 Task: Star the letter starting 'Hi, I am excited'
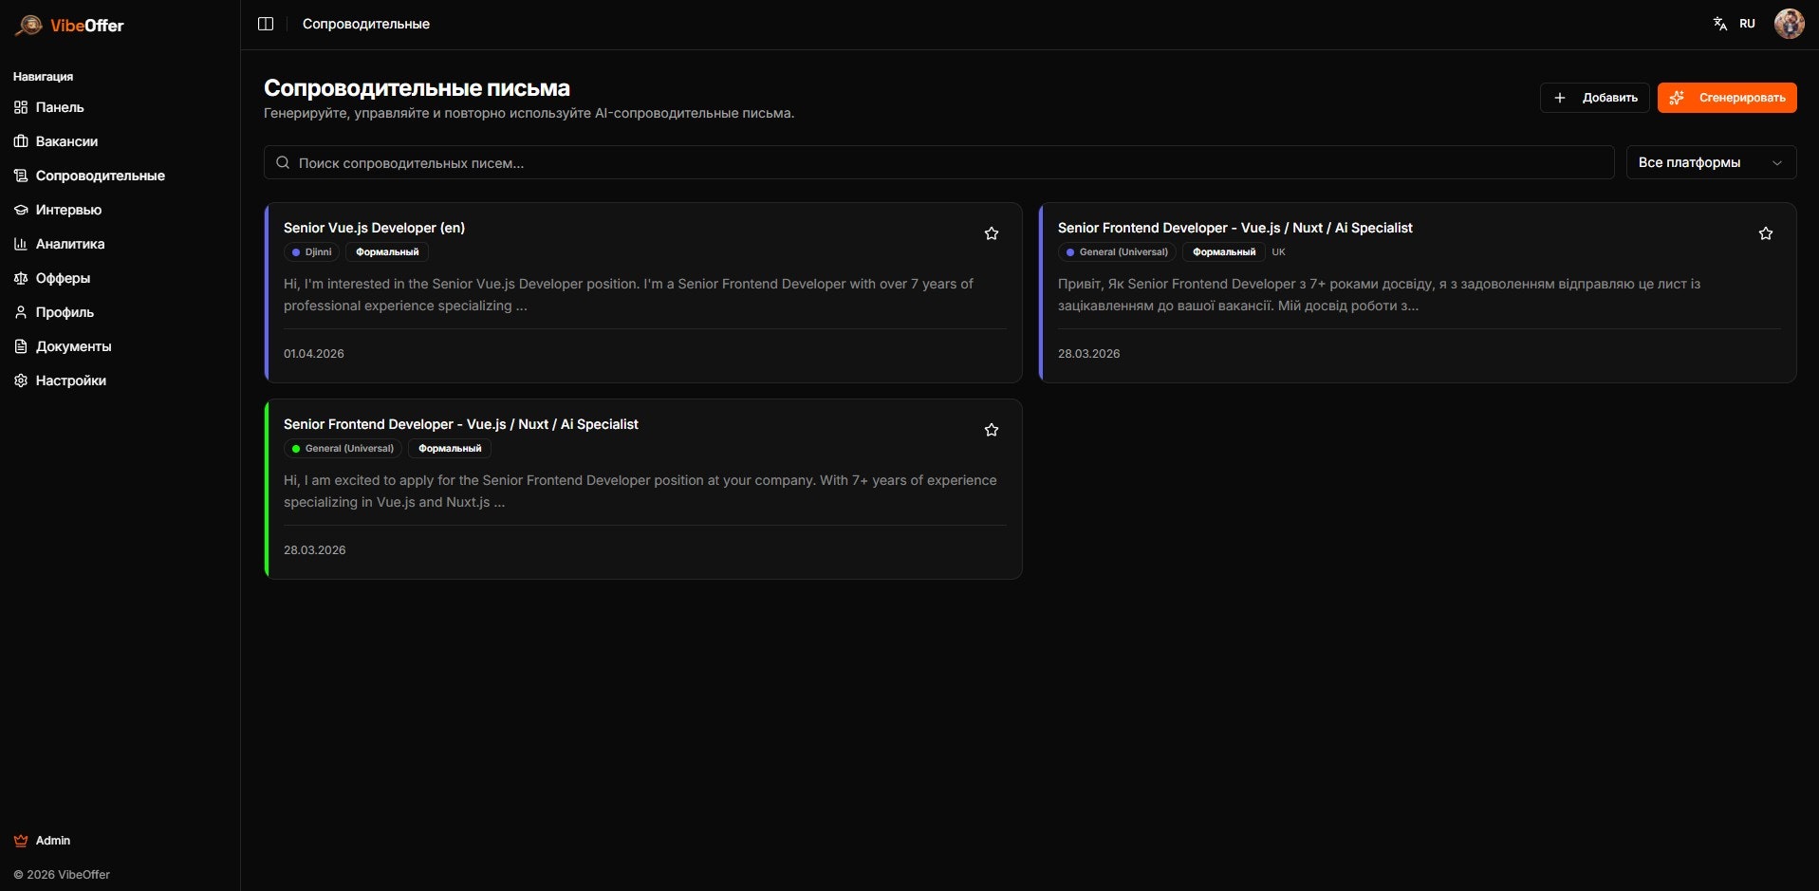(992, 430)
